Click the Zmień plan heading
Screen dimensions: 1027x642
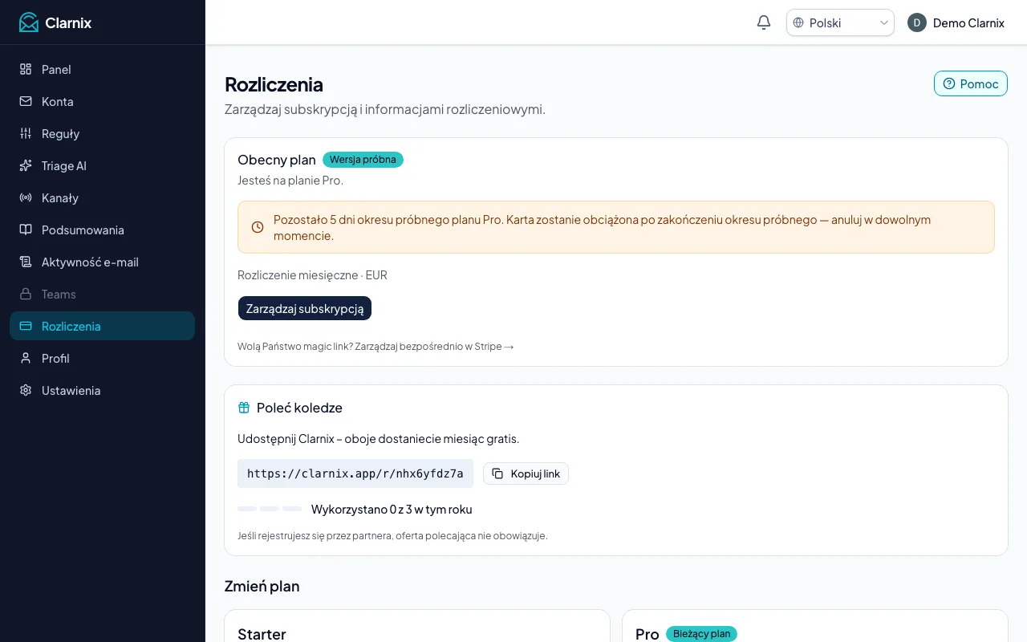click(x=262, y=586)
